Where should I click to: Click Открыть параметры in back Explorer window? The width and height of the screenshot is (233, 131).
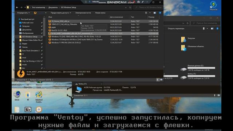(176, 28)
